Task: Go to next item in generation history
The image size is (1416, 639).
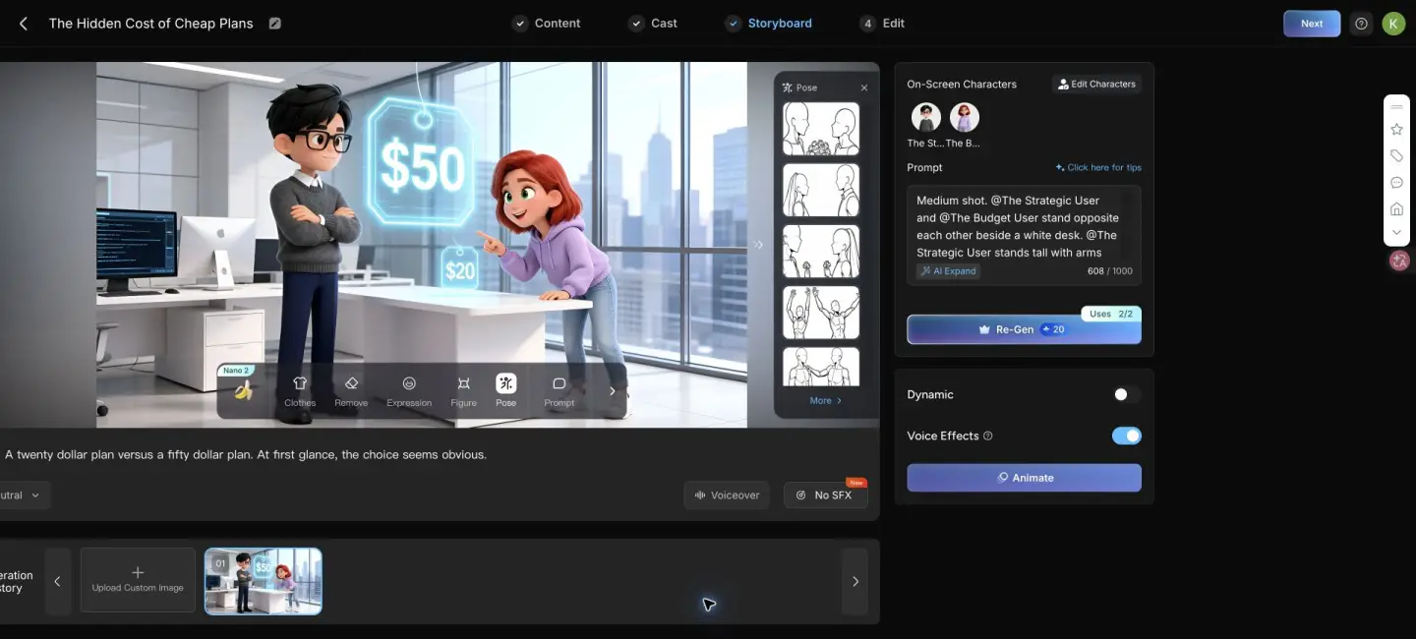Action: tap(855, 581)
